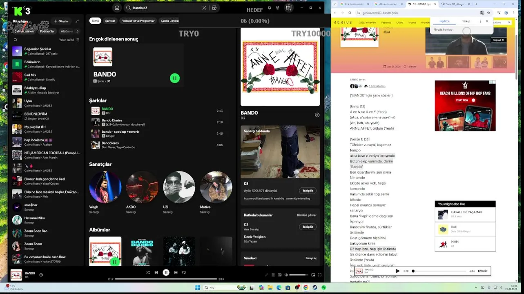Enter Spotify full screen mode
Viewport: 524px width, 294px height.
[320, 275]
